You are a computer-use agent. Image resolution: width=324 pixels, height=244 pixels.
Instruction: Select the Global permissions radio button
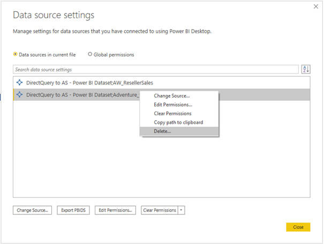click(x=89, y=54)
